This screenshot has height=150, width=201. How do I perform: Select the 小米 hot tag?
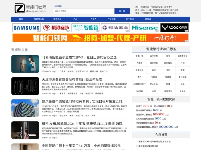click(183, 84)
